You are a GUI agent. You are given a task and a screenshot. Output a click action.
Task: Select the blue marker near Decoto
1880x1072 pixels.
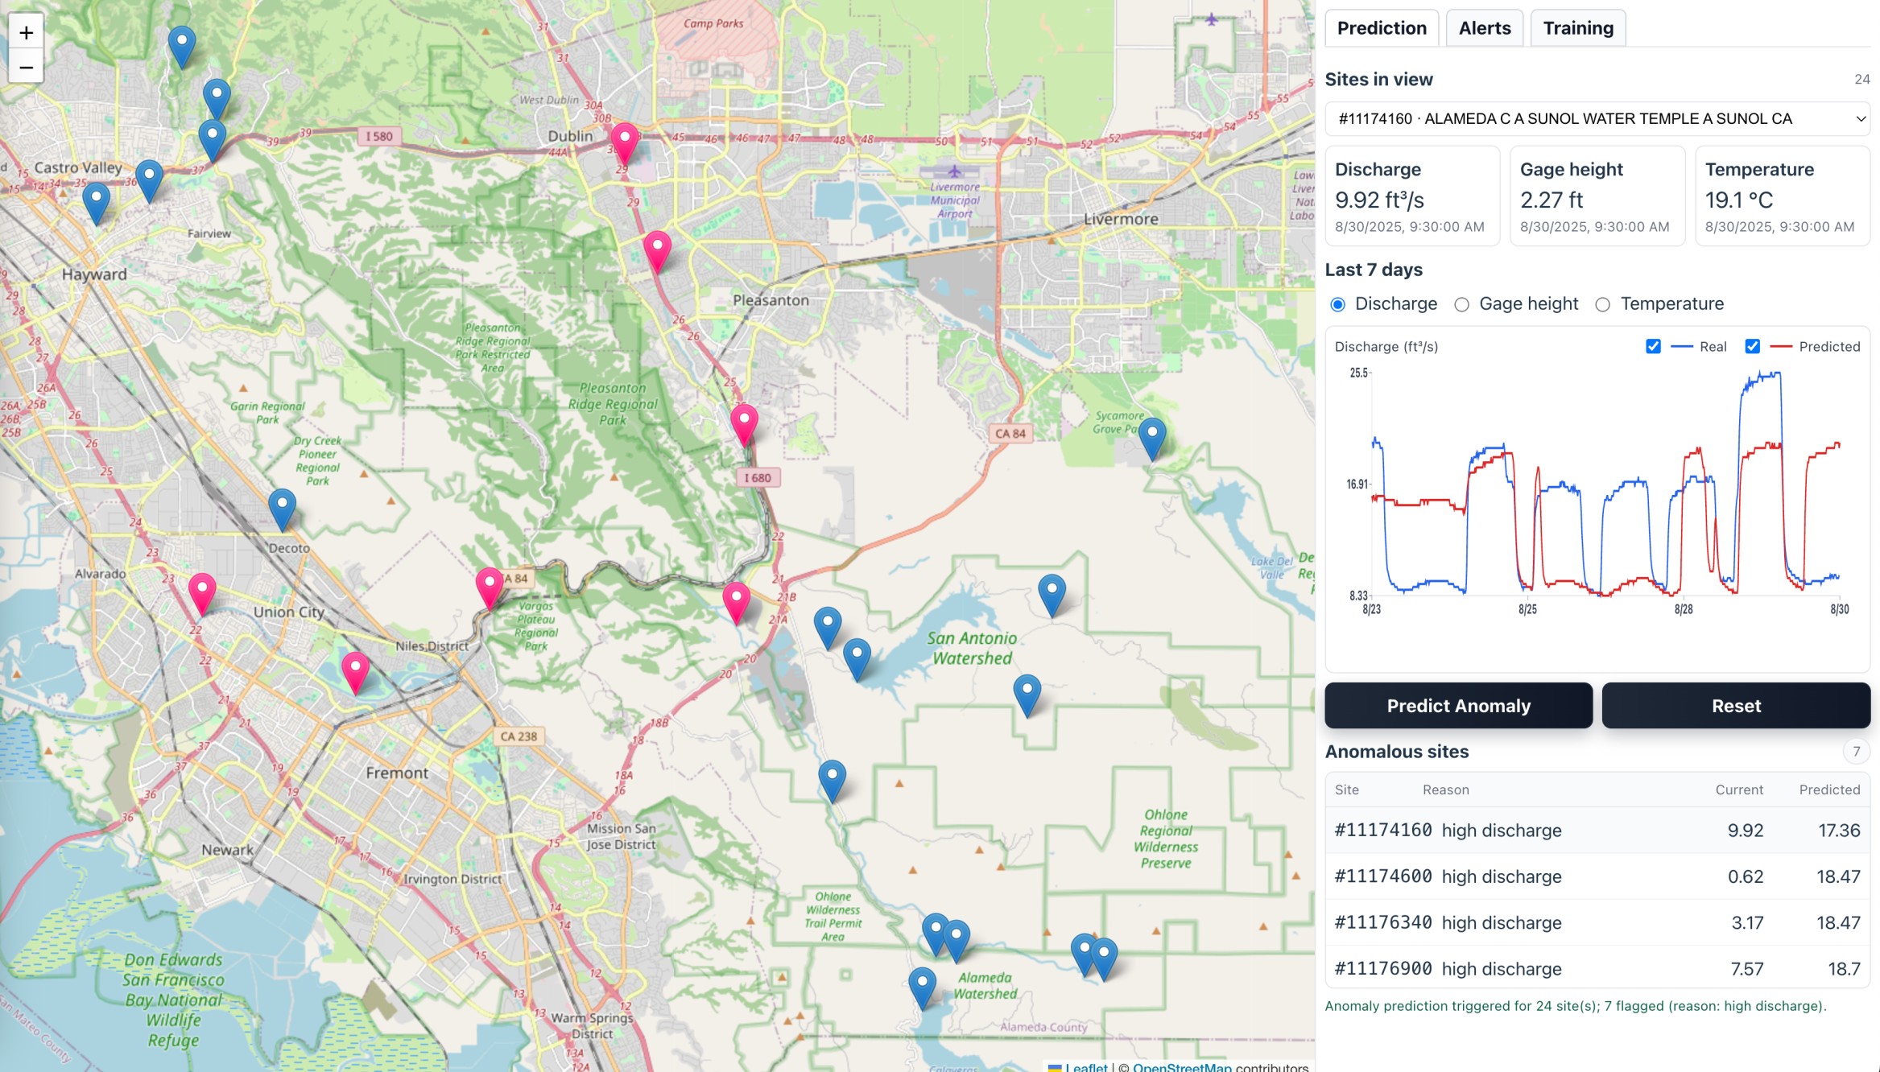282,505
